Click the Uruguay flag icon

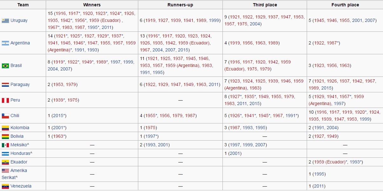pyautogui.click(x=5, y=21)
